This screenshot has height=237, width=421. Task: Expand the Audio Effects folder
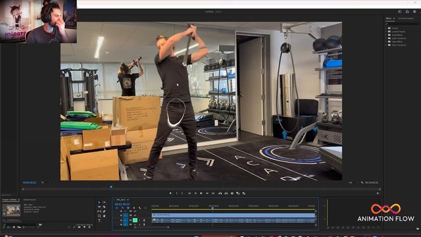click(x=386, y=35)
